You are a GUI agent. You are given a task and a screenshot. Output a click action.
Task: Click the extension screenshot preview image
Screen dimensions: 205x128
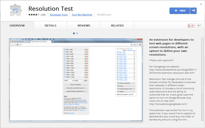click(x=76, y=80)
